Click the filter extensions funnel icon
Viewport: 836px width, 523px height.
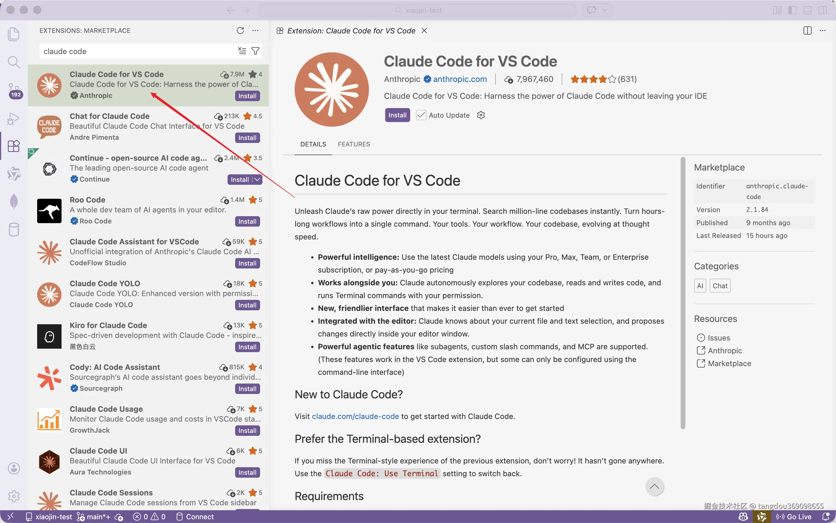(x=255, y=51)
